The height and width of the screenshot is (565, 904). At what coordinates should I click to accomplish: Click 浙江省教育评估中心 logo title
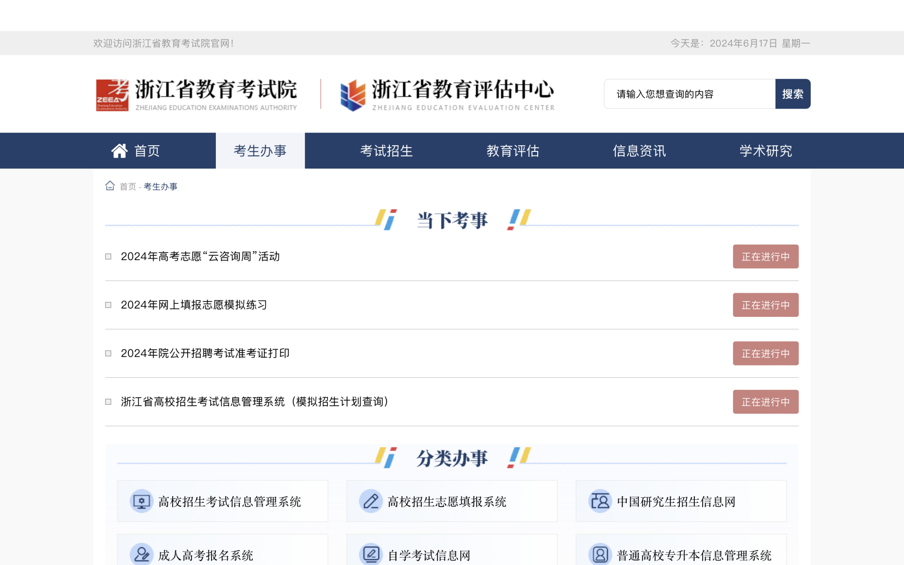[x=463, y=90]
